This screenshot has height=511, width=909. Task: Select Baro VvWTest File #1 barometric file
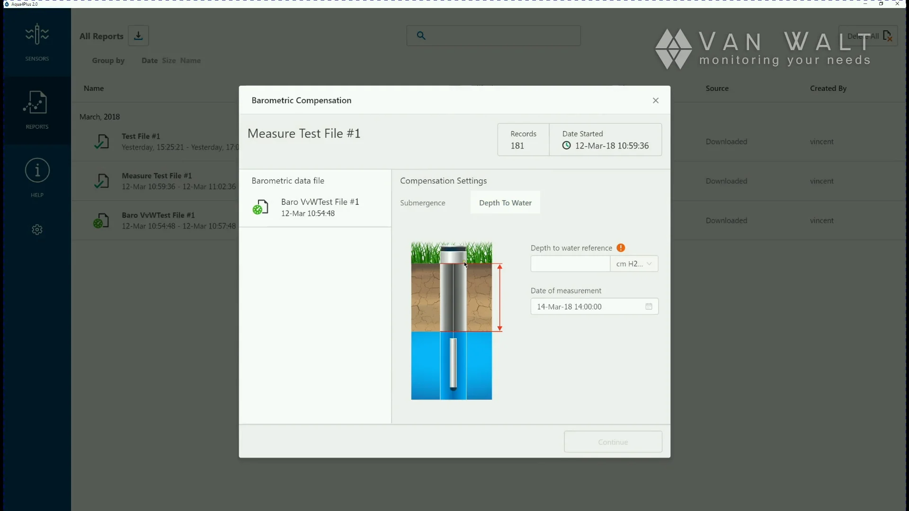click(320, 207)
